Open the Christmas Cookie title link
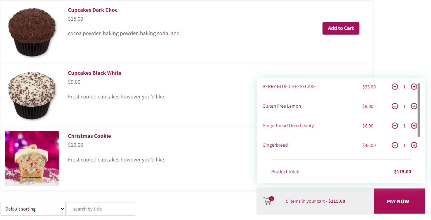This screenshot has width=431, height=220. [89, 136]
